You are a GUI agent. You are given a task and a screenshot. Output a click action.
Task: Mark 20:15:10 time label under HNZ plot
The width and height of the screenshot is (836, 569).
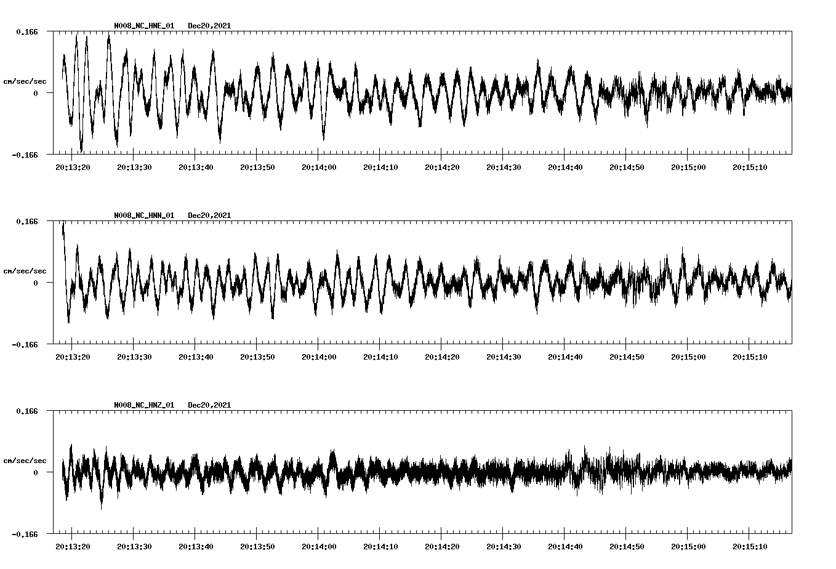pyautogui.click(x=750, y=547)
